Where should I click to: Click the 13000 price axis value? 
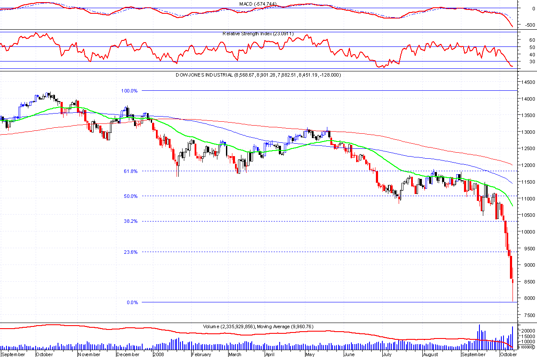527,132
